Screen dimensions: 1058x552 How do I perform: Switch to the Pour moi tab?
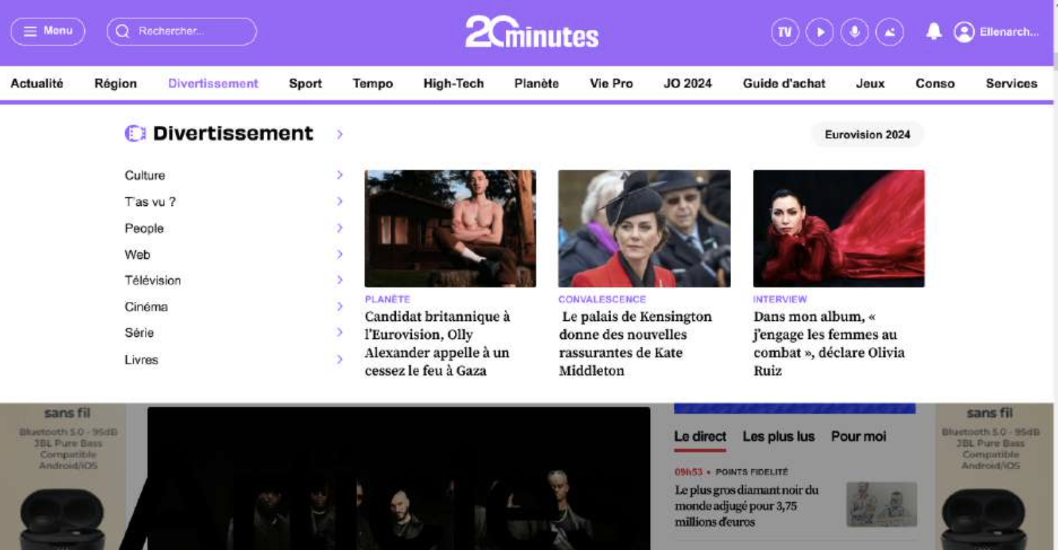[x=859, y=437]
